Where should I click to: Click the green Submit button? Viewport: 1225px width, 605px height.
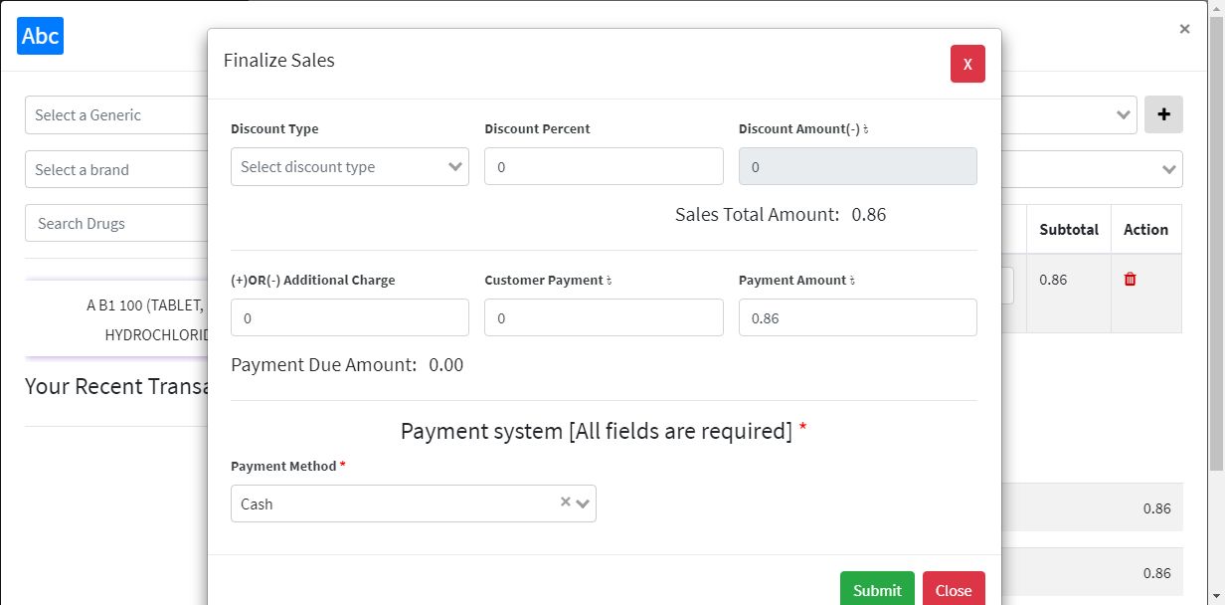[877, 589]
